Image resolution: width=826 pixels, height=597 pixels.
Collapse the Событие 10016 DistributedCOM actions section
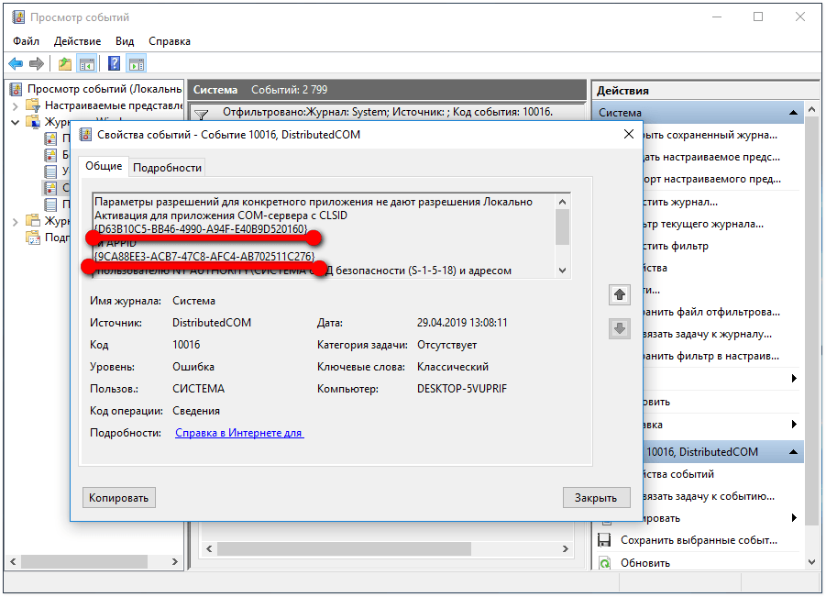(x=793, y=452)
